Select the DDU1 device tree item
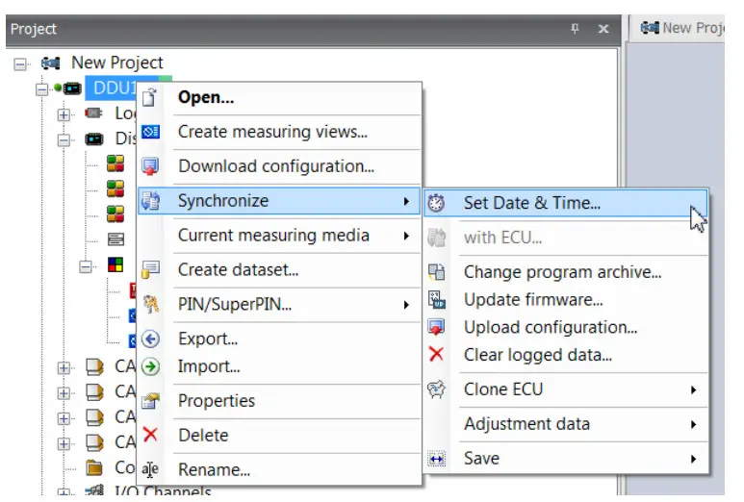 112,88
